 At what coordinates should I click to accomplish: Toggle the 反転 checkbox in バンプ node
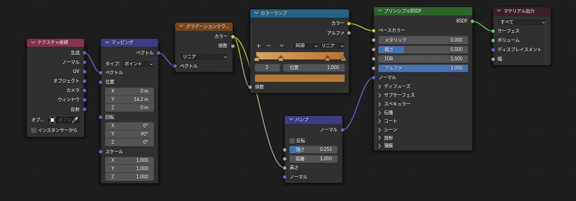292,141
